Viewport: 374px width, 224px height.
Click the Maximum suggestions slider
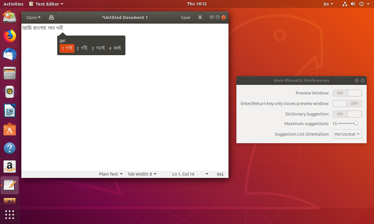coord(347,124)
